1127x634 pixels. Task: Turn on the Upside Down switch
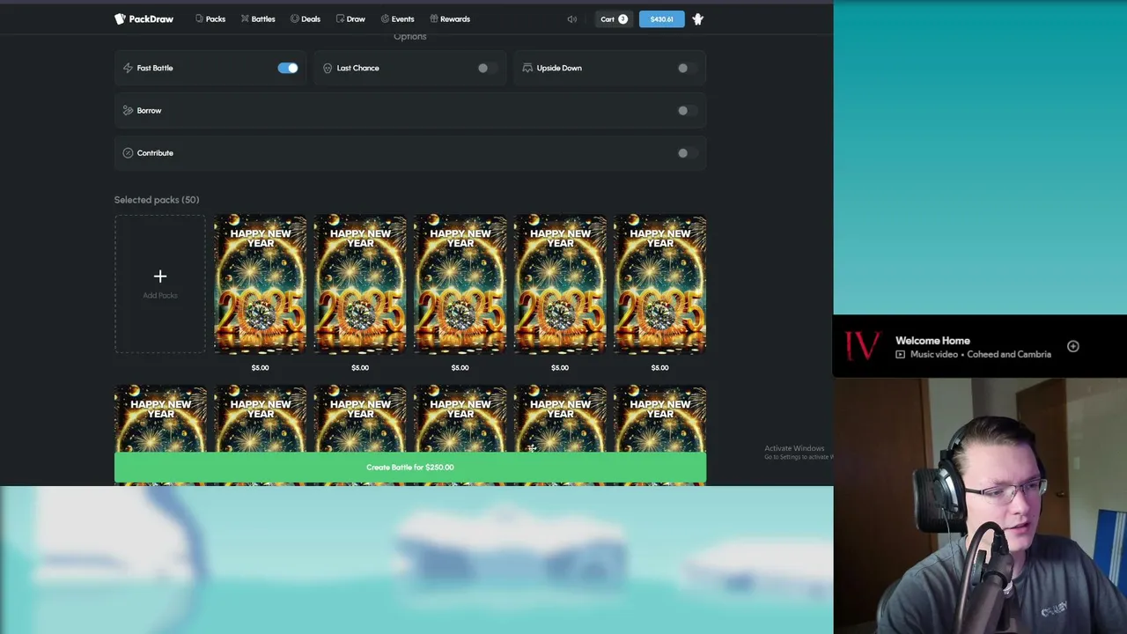[x=688, y=68]
